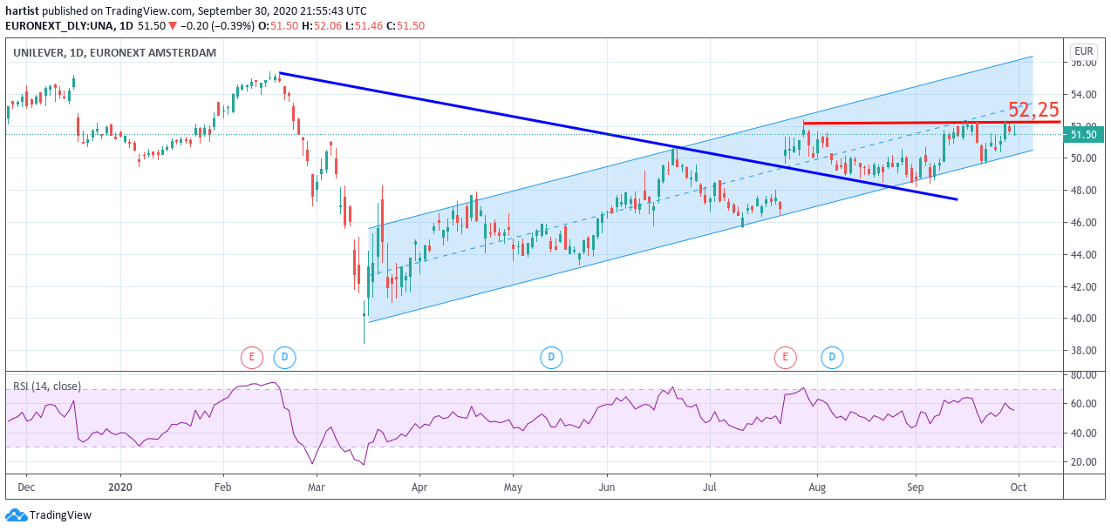The width and height of the screenshot is (1111, 531).
Task: Click the 56.00 price axis label
Action: (x=1083, y=63)
